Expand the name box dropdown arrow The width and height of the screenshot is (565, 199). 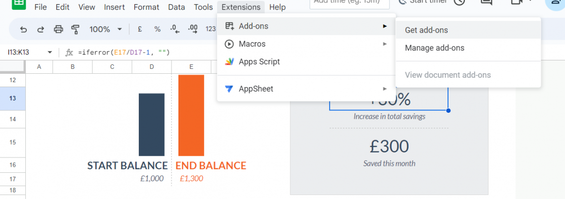(x=50, y=52)
